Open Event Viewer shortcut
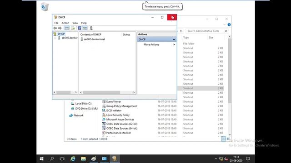 tap(113, 101)
